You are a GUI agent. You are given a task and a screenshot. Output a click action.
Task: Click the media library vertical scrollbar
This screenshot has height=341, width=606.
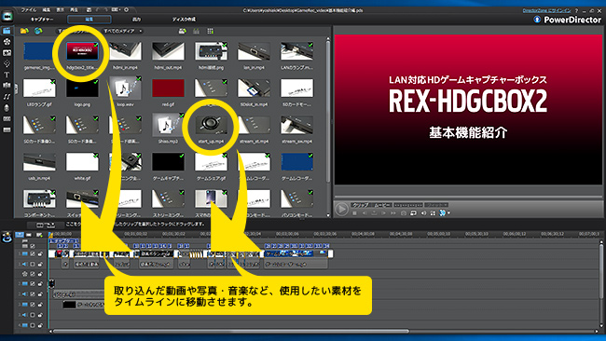coord(328,112)
